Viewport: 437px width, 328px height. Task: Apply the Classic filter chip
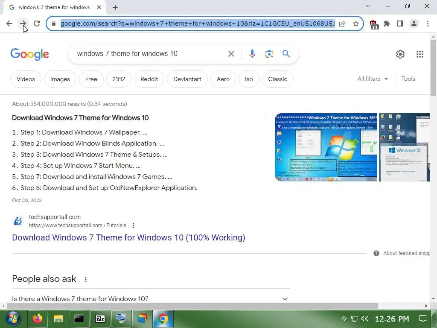coord(277,79)
